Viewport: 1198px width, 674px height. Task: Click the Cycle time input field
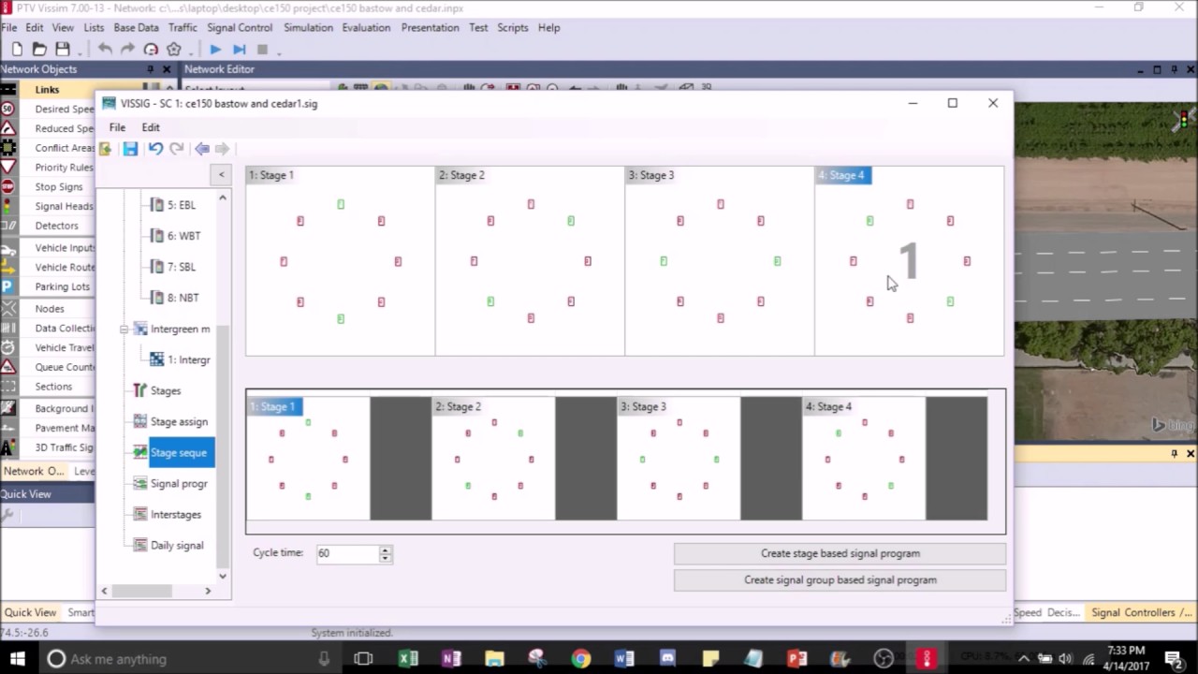pyautogui.click(x=346, y=553)
